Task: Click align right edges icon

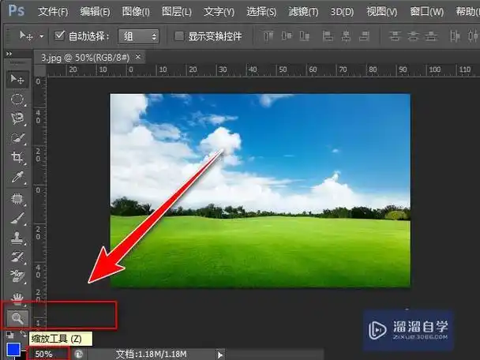Action: pos(364,36)
